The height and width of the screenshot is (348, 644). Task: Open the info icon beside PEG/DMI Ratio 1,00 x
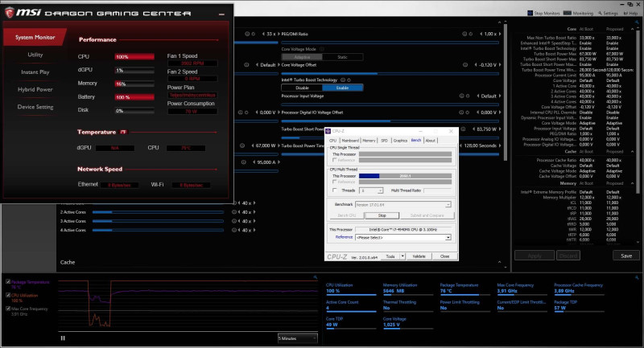(464, 34)
